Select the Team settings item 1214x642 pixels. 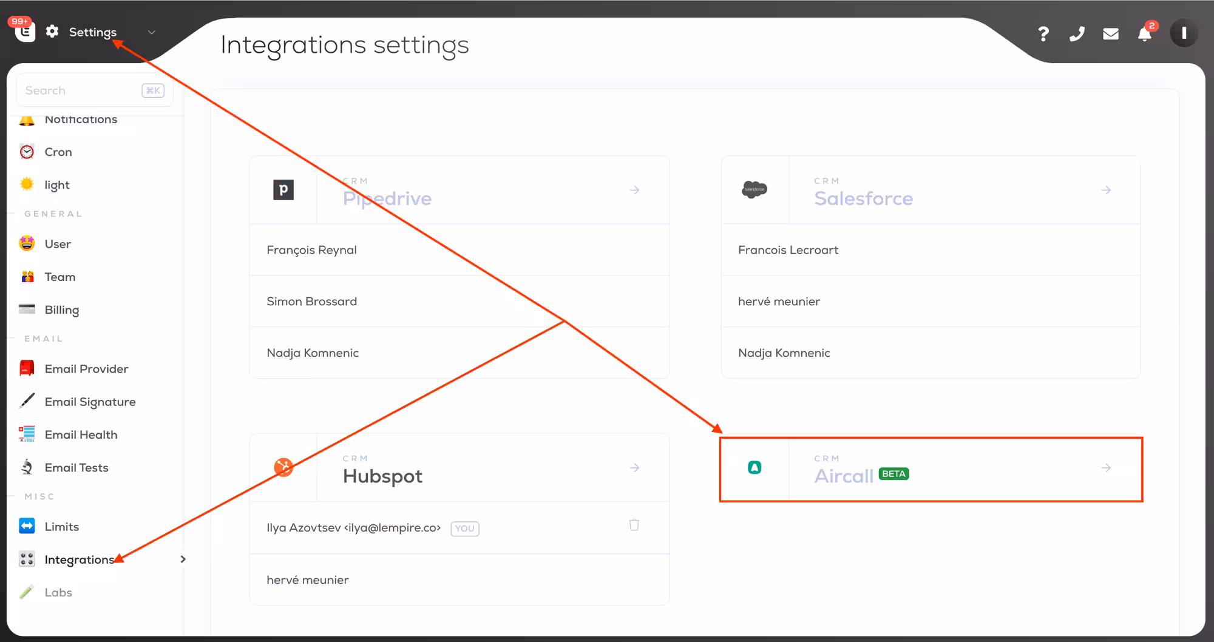(x=59, y=277)
